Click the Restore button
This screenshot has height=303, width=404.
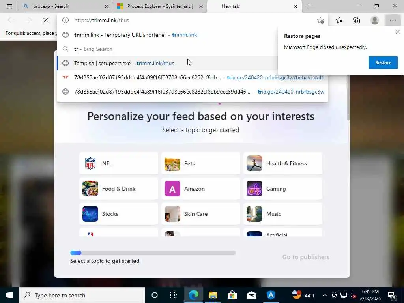[x=383, y=63]
